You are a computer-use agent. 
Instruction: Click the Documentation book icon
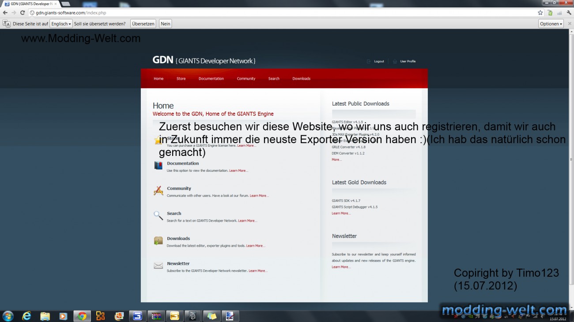[x=158, y=166]
